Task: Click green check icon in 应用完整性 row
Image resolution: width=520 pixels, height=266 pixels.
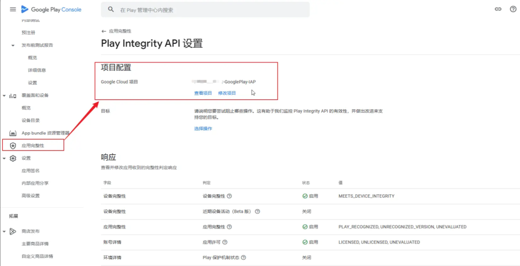Action: (x=304, y=227)
